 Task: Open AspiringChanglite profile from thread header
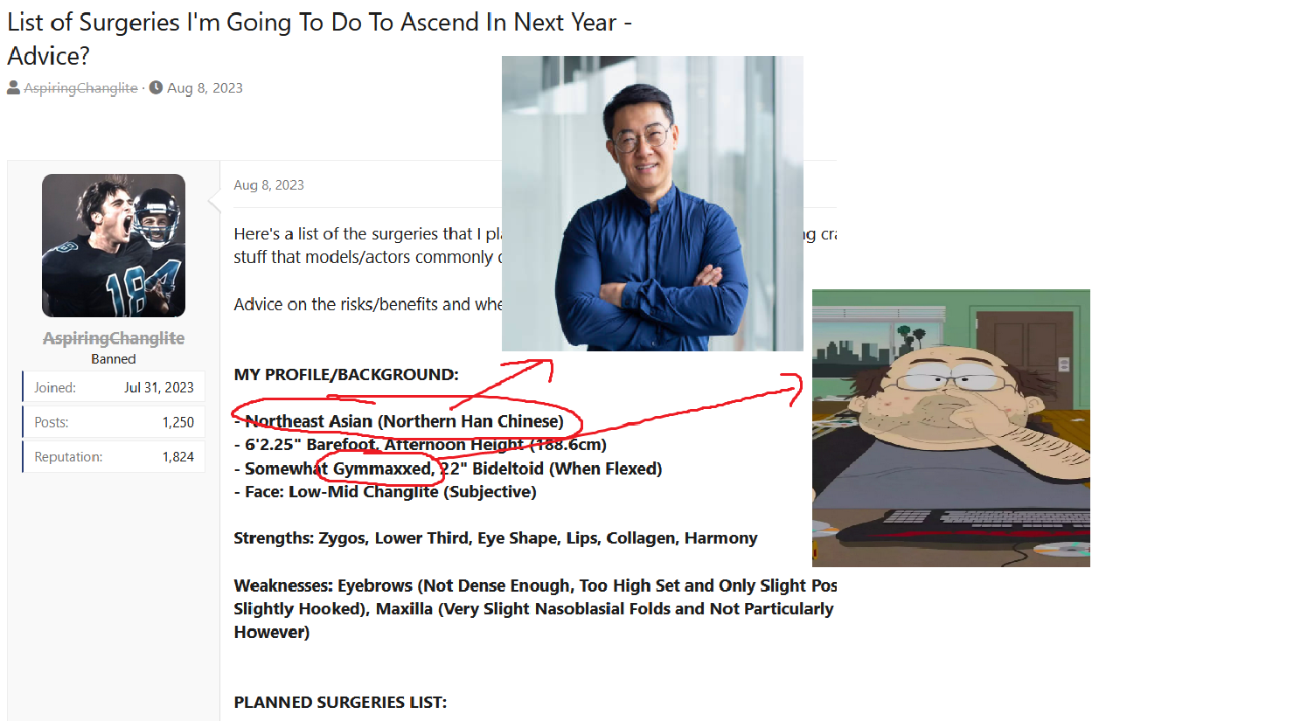click(80, 88)
